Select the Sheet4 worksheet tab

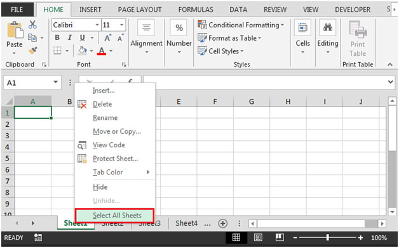click(186, 223)
